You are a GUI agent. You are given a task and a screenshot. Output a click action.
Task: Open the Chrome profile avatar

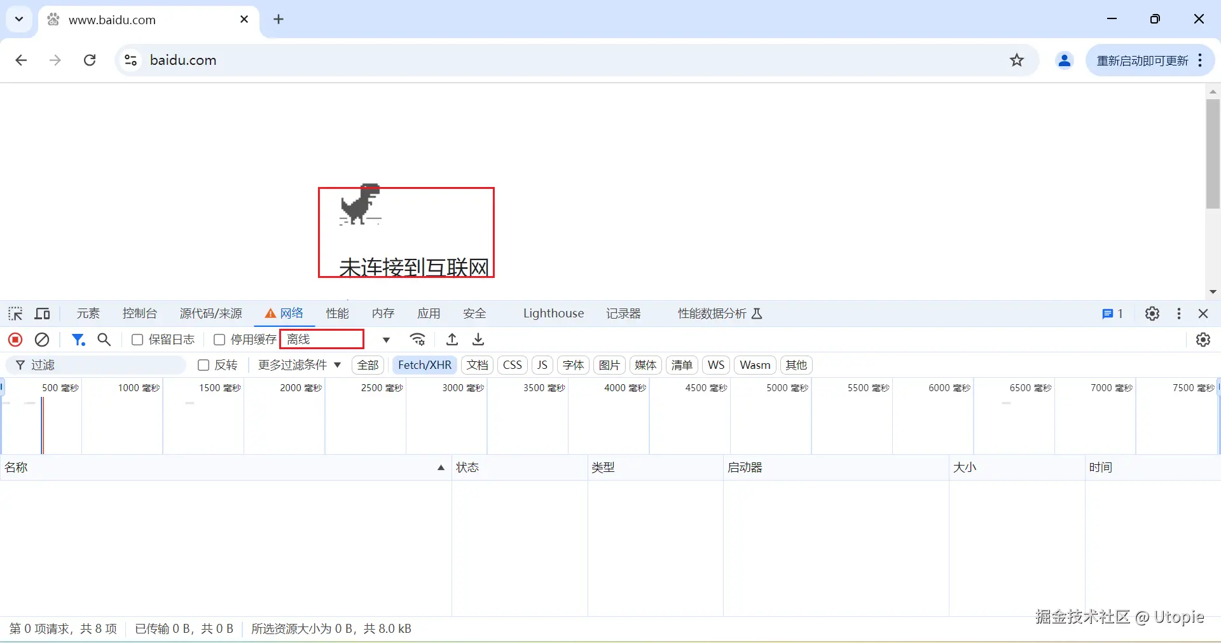point(1065,60)
